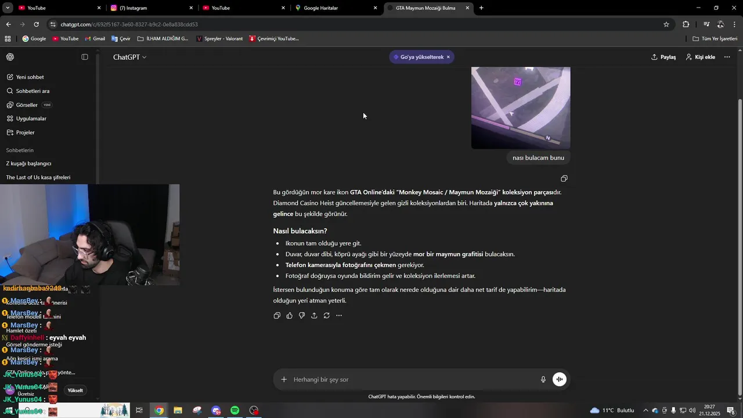The width and height of the screenshot is (743, 418).
Task: Open the ChatGPT logo home icon
Action: click(10, 57)
